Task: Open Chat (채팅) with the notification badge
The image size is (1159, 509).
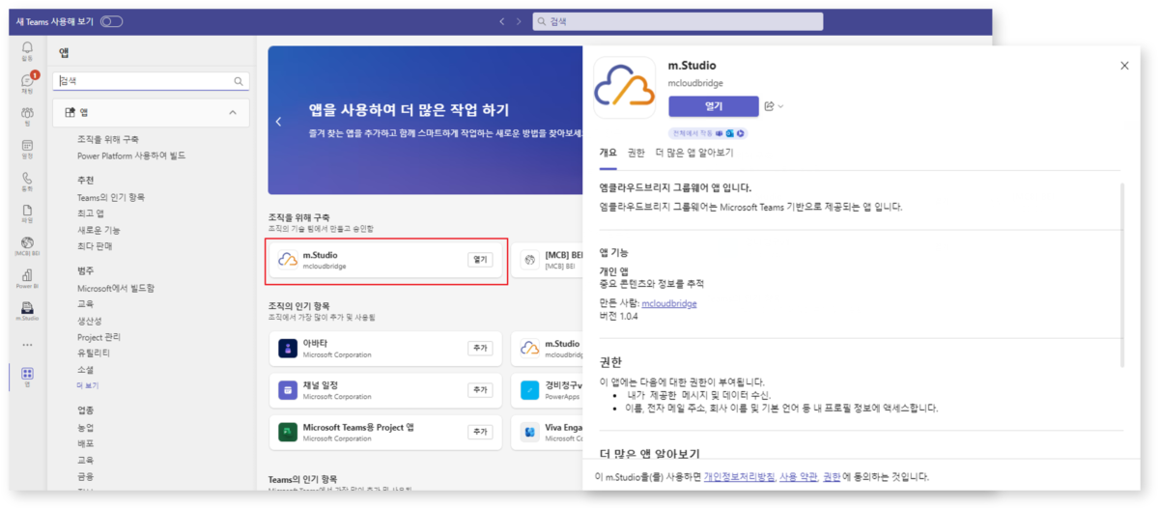Action: click(27, 81)
